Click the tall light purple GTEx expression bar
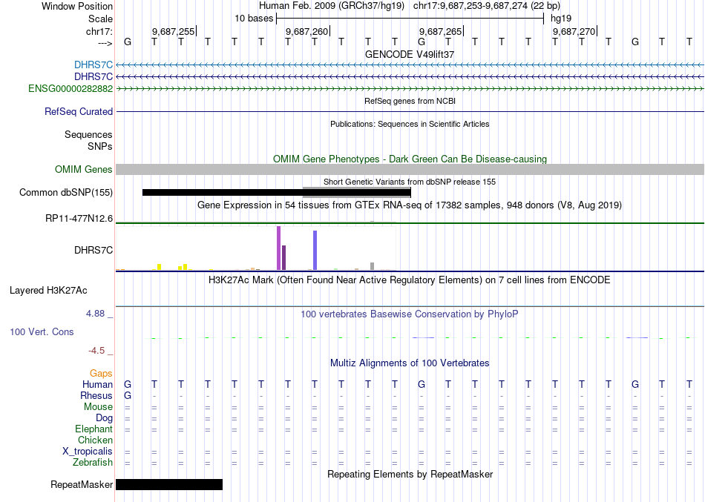This screenshot has width=705, height=502. (279, 248)
